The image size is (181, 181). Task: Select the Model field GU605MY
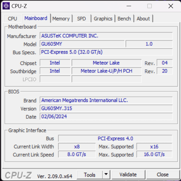82,44
